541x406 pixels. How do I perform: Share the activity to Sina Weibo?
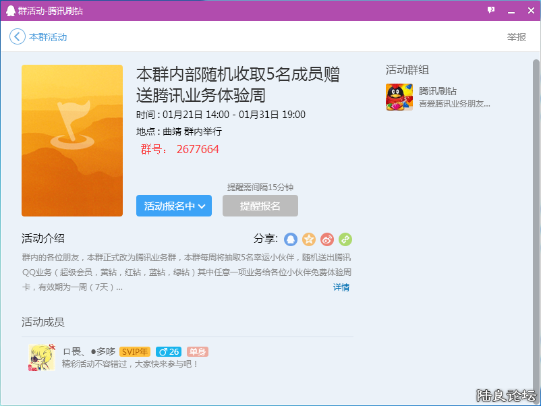coord(327,239)
